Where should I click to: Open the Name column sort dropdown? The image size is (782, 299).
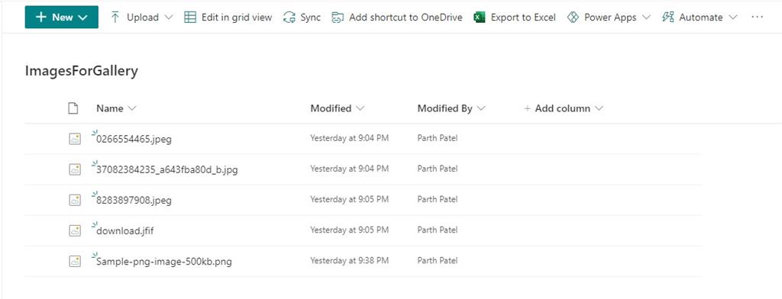(132, 108)
